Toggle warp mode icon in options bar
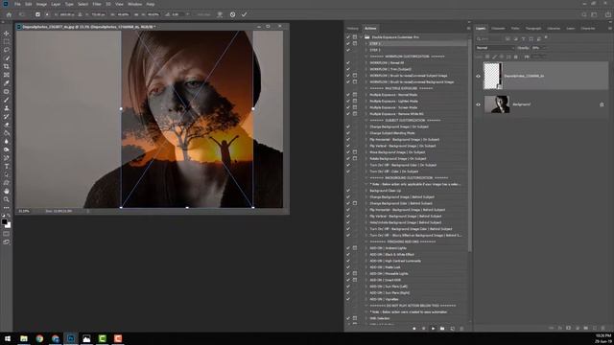The image size is (614, 345). coord(220,14)
